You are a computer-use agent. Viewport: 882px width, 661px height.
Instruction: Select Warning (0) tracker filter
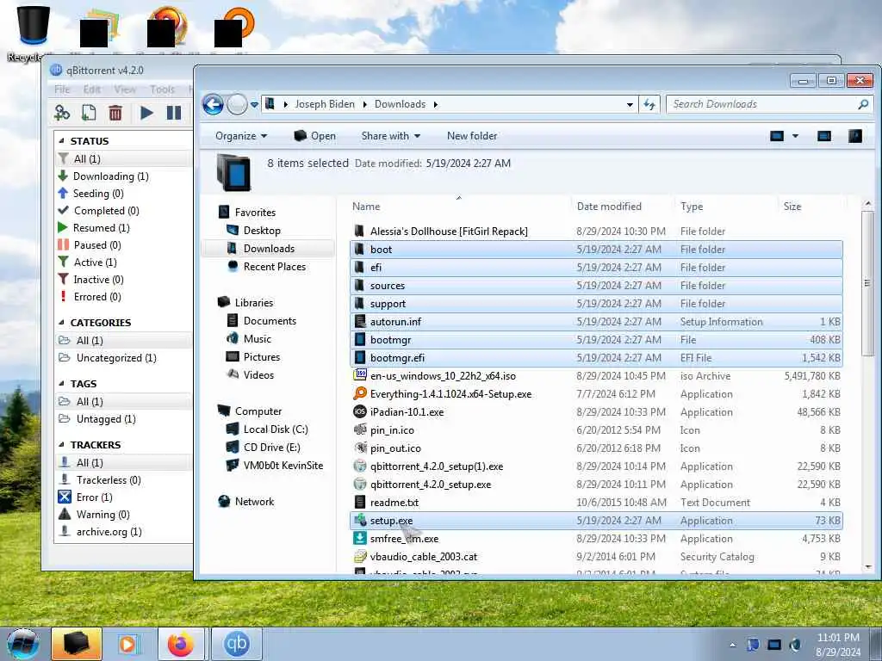(103, 515)
